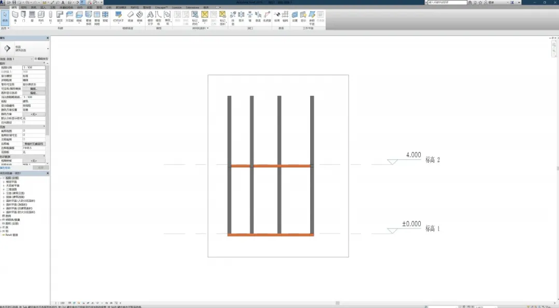
Task: Click the 颜色方案 <无> button
Action: pyautogui.click(x=34, y=114)
